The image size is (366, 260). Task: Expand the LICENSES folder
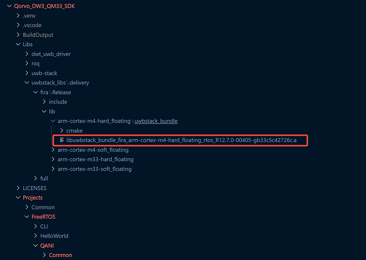coord(34,188)
